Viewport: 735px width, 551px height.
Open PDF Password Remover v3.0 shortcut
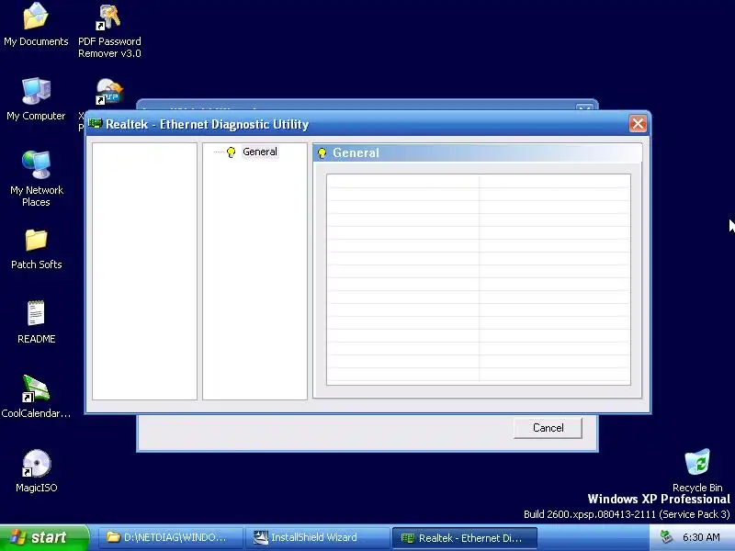coord(109,31)
